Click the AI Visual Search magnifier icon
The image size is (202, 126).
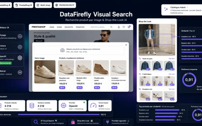point(36,122)
